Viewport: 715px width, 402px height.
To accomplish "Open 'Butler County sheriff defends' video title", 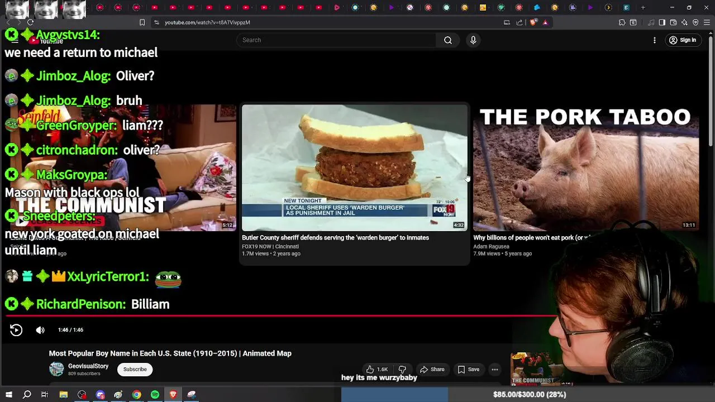I will point(335,238).
